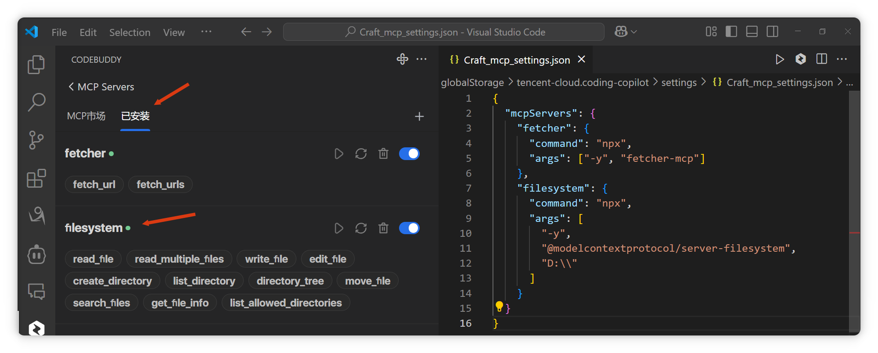878x353 pixels.
Task: Switch to the MCP市场 tab
Action: tap(86, 116)
